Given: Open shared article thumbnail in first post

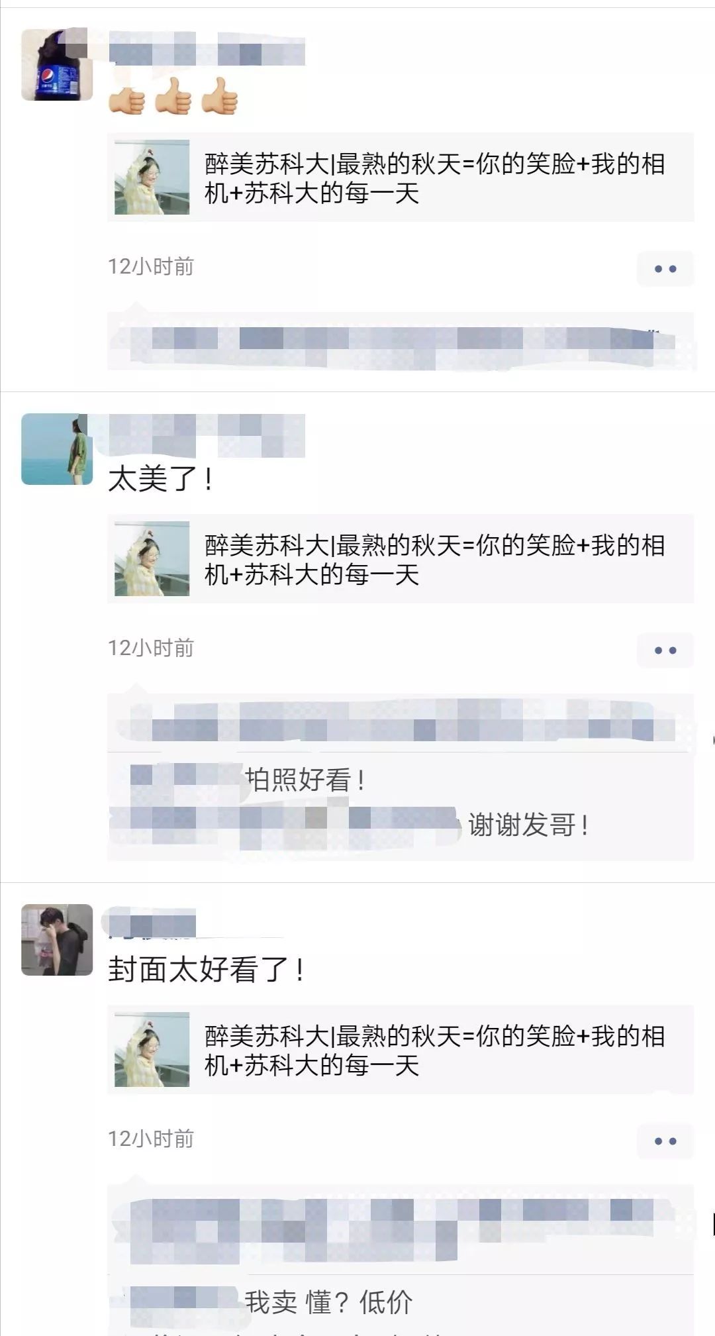Looking at the screenshot, I should click(x=152, y=178).
